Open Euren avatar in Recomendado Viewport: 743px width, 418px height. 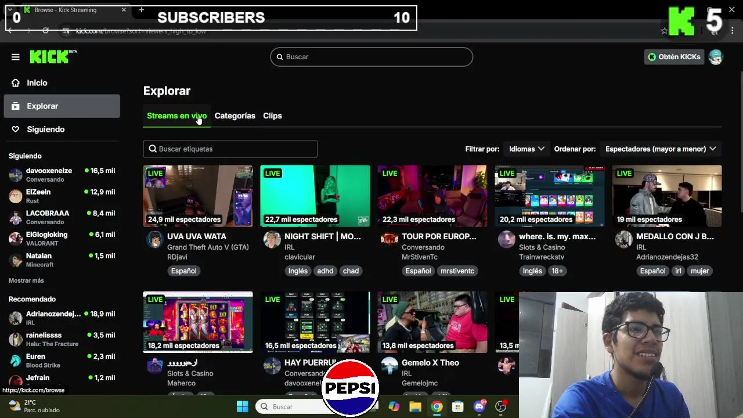[16, 361]
